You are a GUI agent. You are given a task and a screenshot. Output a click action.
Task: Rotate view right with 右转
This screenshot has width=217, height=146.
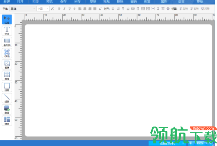[x=194, y=9]
